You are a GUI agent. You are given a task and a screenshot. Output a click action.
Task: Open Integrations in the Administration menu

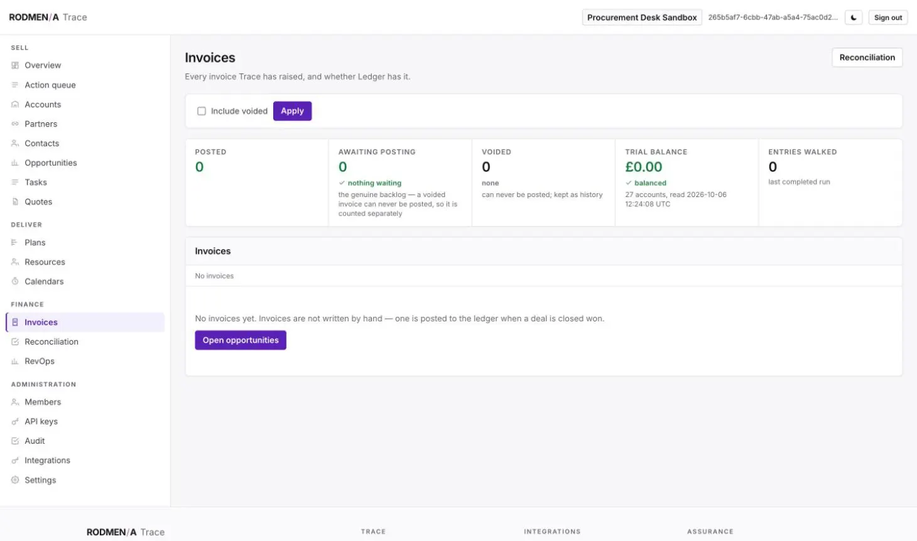coord(85,460)
